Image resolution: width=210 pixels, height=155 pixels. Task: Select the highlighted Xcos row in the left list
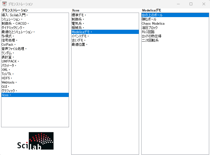tap(35, 95)
